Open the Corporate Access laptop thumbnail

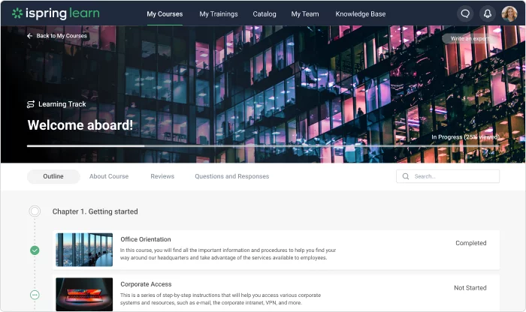(84, 294)
